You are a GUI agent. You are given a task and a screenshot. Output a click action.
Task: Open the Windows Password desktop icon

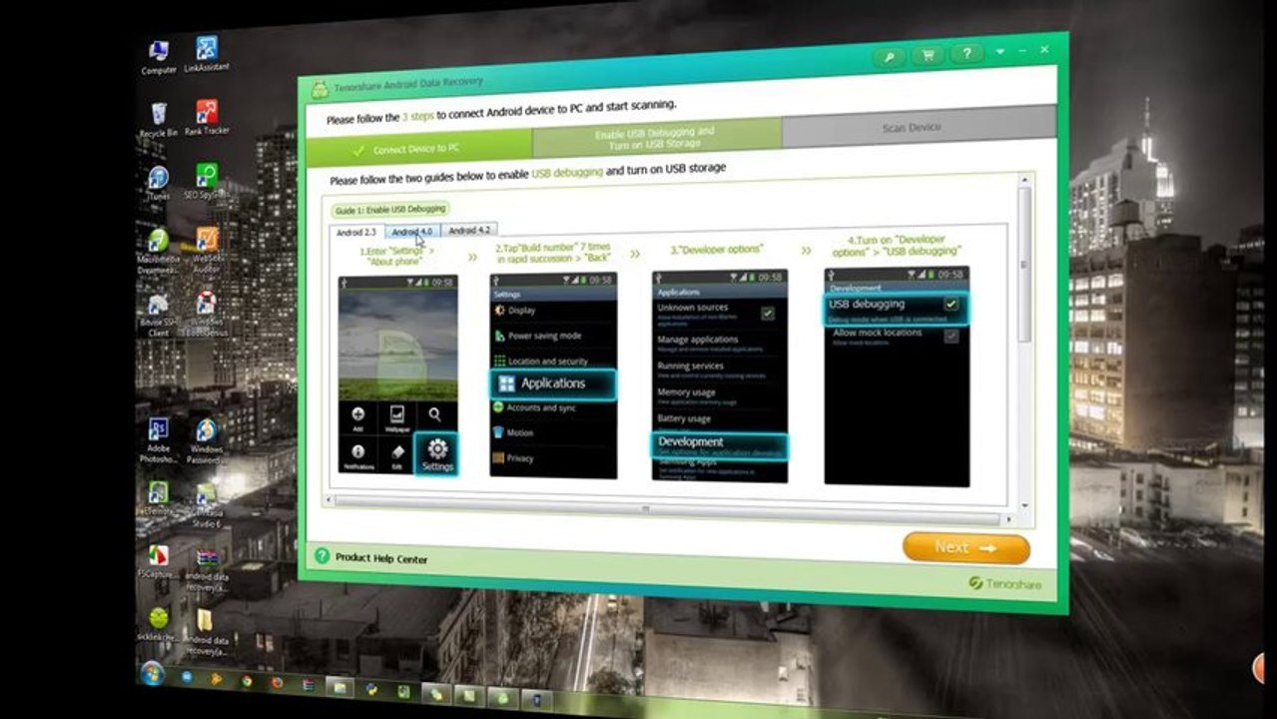(206, 441)
